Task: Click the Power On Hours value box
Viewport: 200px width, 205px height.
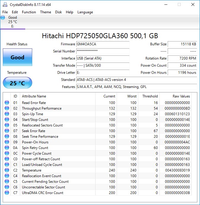Action: [x=182, y=73]
